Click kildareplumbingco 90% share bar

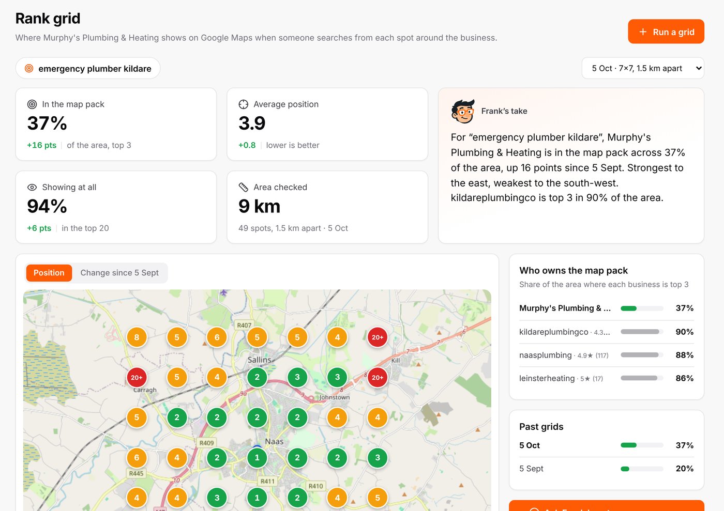(642, 332)
